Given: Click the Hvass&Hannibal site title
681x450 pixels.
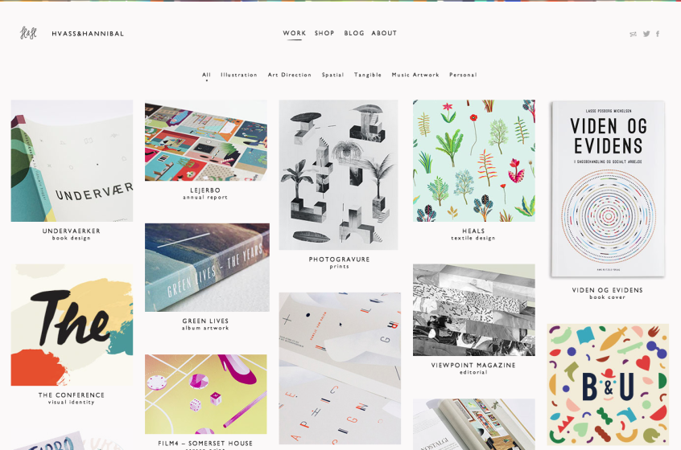Looking at the screenshot, I should pyautogui.click(x=88, y=34).
